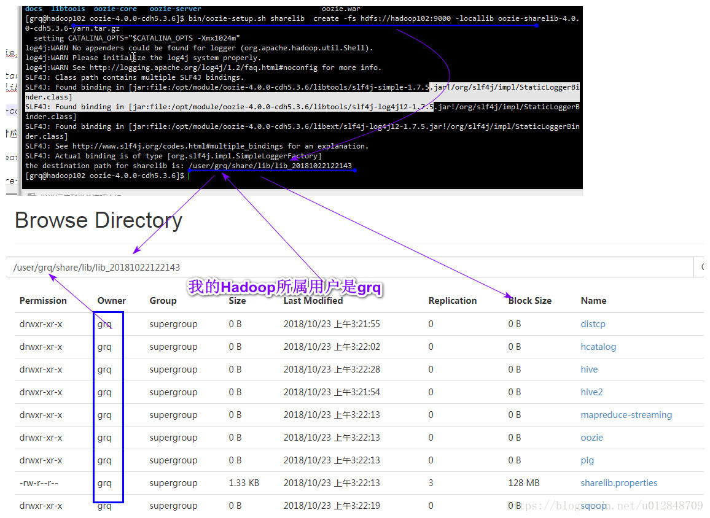Select the 128 MB block size cell
Screen dimensions: 710x518
coord(523,483)
